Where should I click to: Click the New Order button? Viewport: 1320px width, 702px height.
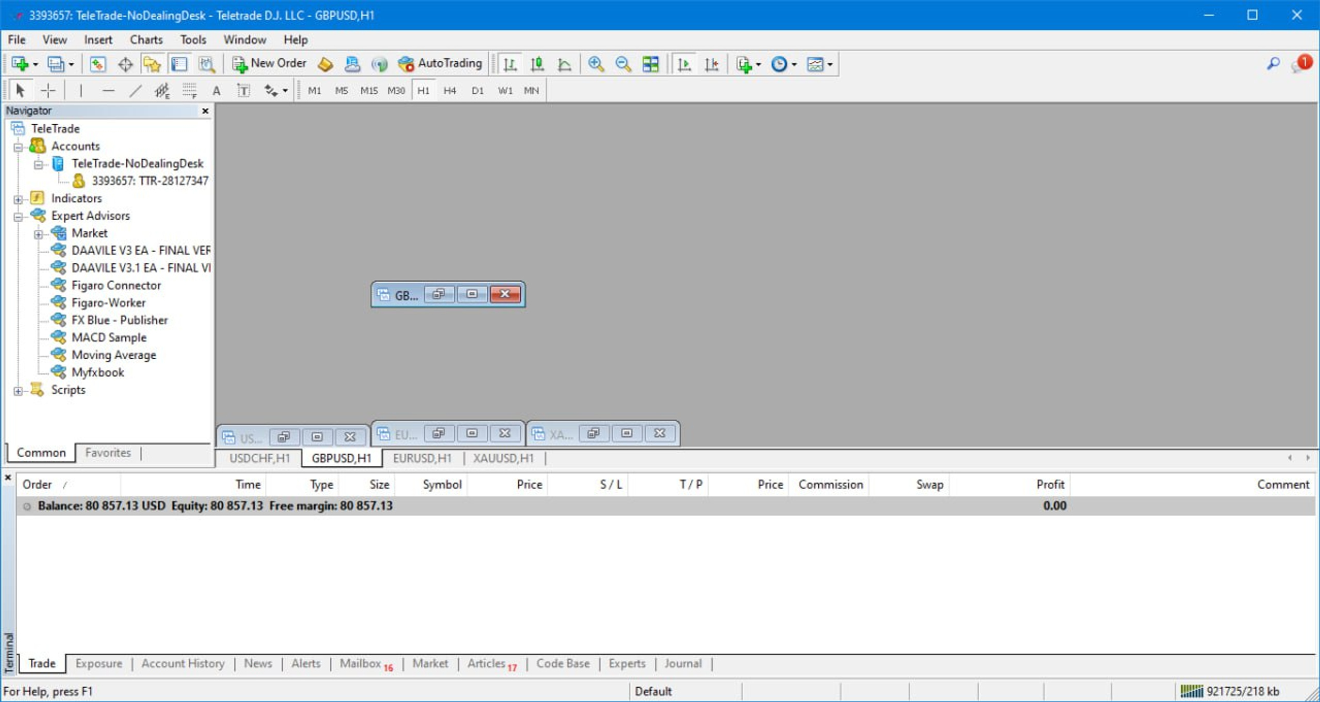pyautogui.click(x=270, y=63)
